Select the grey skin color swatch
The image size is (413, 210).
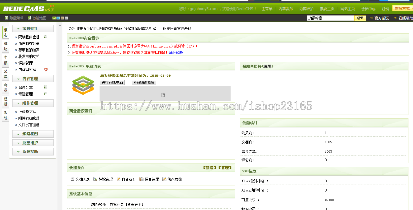click(67, 18)
